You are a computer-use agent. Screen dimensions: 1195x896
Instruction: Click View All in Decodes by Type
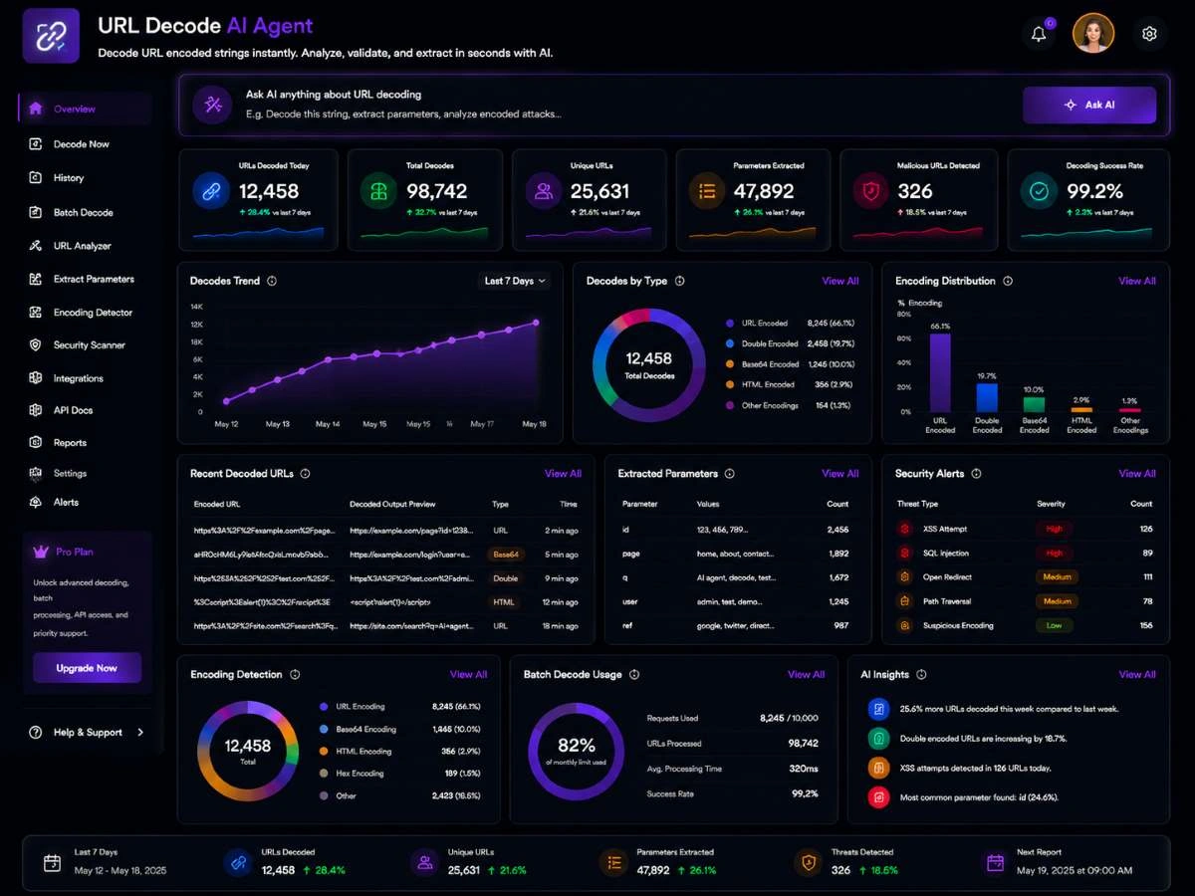tap(839, 281)
